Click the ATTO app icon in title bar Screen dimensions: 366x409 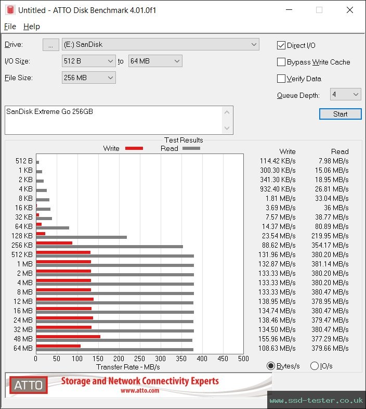coord(10,10)
